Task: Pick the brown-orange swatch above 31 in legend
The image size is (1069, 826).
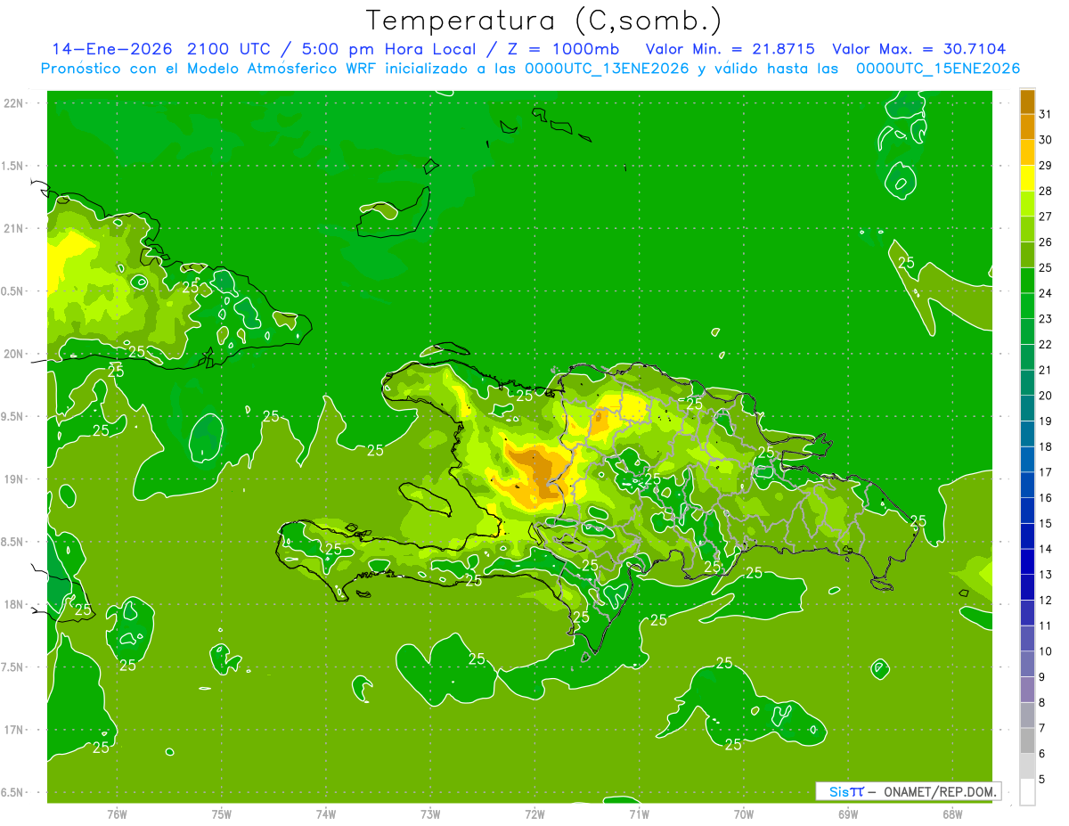Action: (1027, 102)
